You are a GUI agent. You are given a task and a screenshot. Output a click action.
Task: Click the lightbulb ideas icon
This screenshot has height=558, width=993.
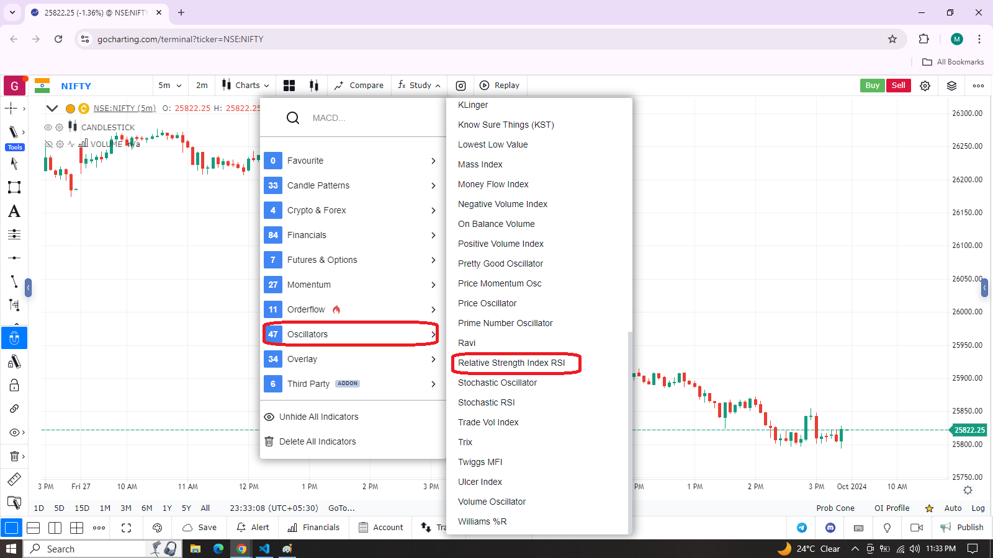coord(887,528)
